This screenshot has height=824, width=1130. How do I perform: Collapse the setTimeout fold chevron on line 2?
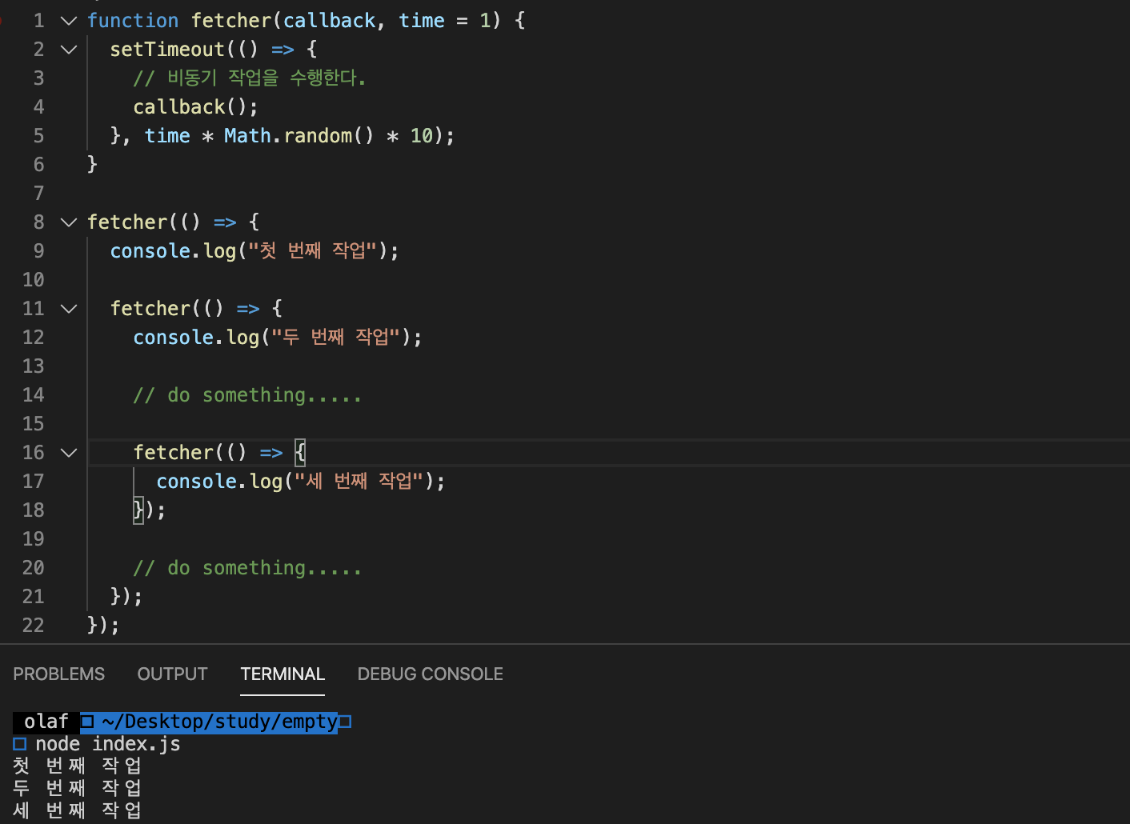coord(69,50)
